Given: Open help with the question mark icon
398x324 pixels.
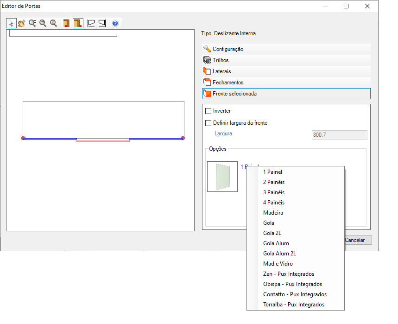Looking at the screenshot, I should click(x=115, y=23).
